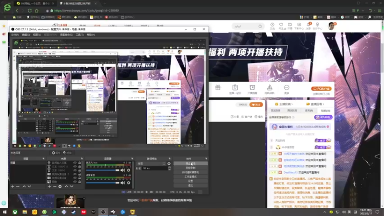Move scene up with arrow in scenes panel
384x216 pixels.
tap(24, 186)
